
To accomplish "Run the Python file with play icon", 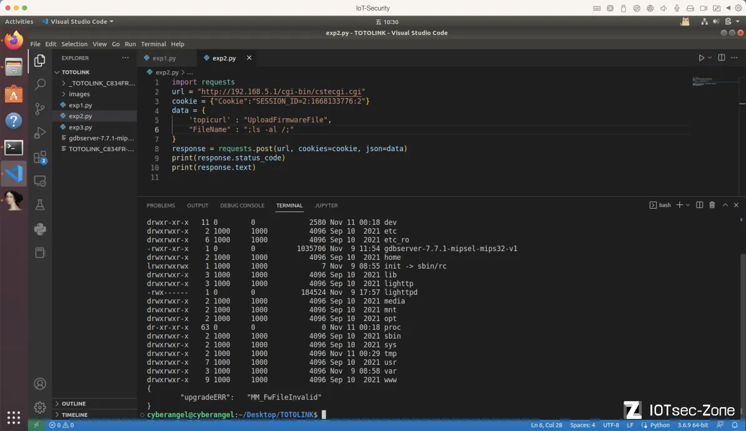I will (701, 58).
